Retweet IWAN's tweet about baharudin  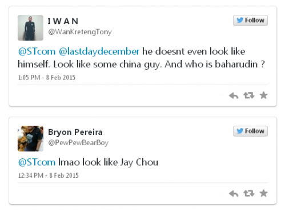(249, 95)
